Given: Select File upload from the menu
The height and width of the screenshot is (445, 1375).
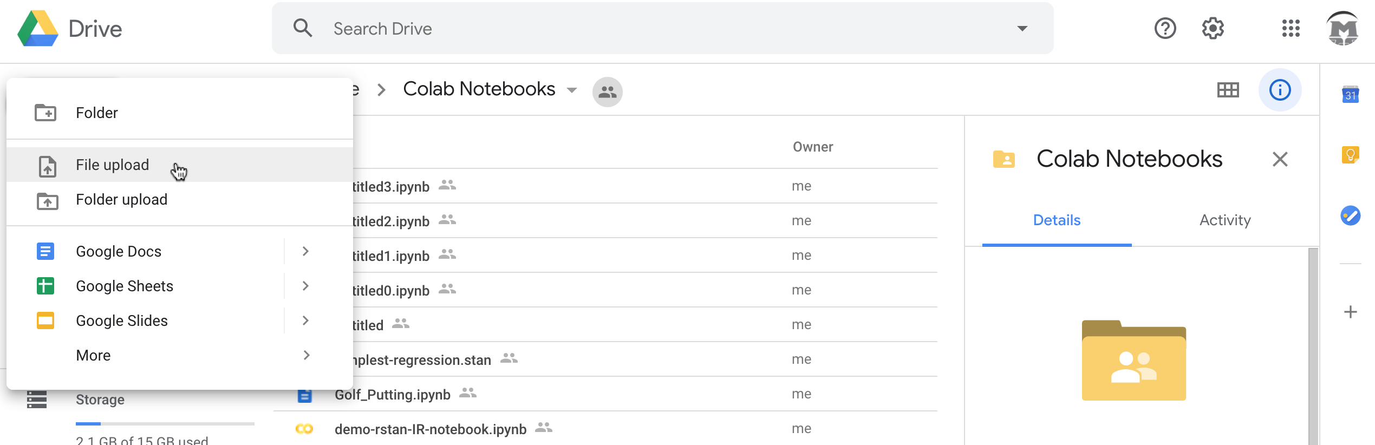Looking at the screenshot, I should [112, 165].
